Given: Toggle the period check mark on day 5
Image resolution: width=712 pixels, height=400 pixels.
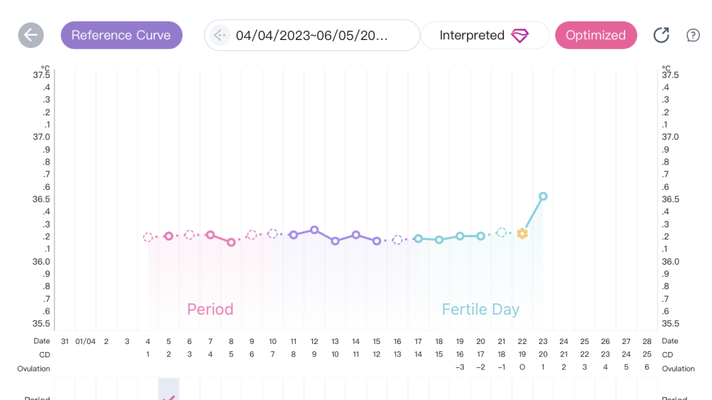Looking at the screenshot, I should click(x=169, y=396).
